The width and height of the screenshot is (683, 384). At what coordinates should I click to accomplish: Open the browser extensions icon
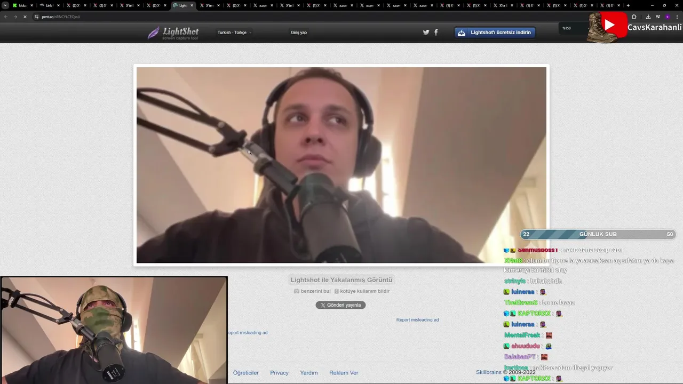click(634, 17)
